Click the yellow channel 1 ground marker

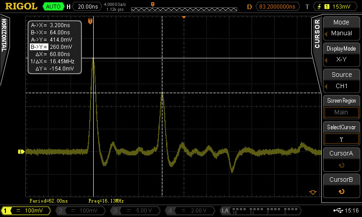(x=21, y=152)
